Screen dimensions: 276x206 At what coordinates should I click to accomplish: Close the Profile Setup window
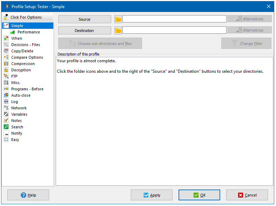tap(268, 7)
